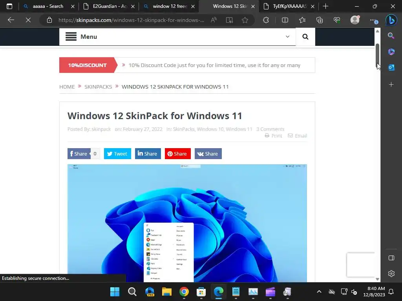Open the notifications bell

tap(391, 292)
